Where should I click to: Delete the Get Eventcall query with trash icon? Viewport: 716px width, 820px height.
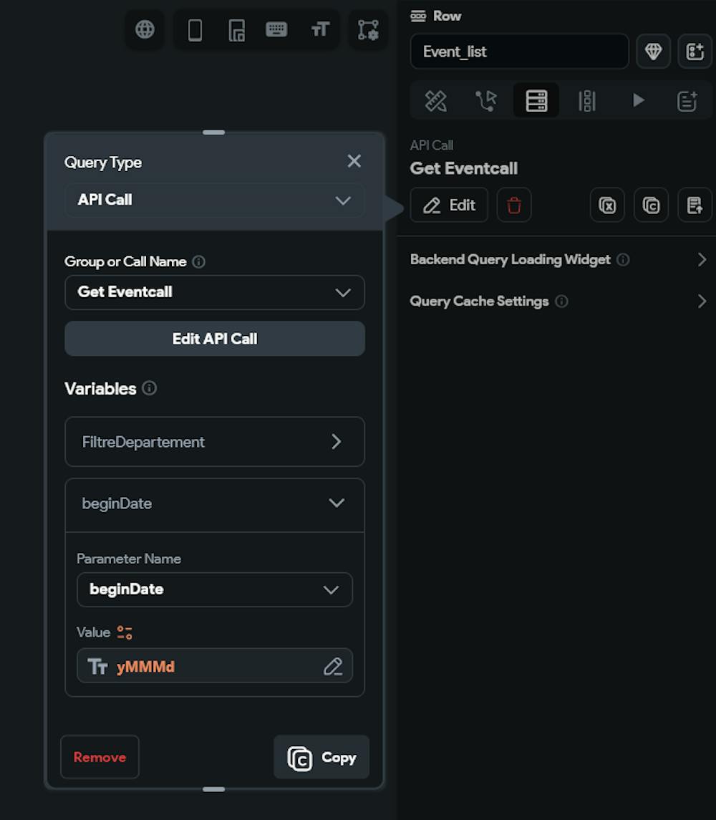514,206
